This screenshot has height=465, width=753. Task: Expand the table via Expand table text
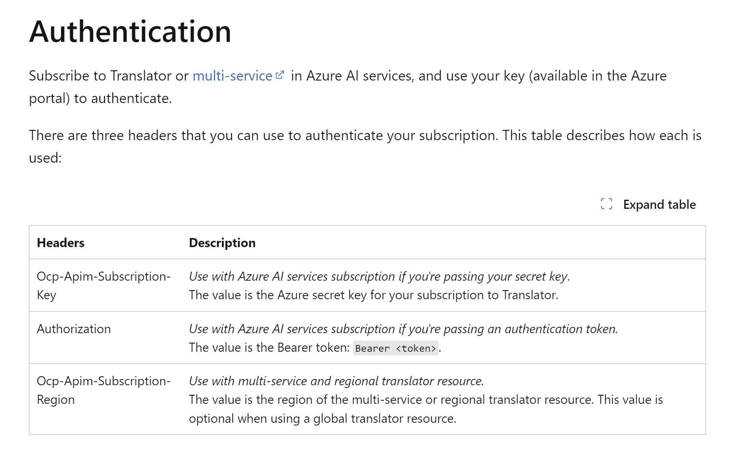click(x=659, y=204)
